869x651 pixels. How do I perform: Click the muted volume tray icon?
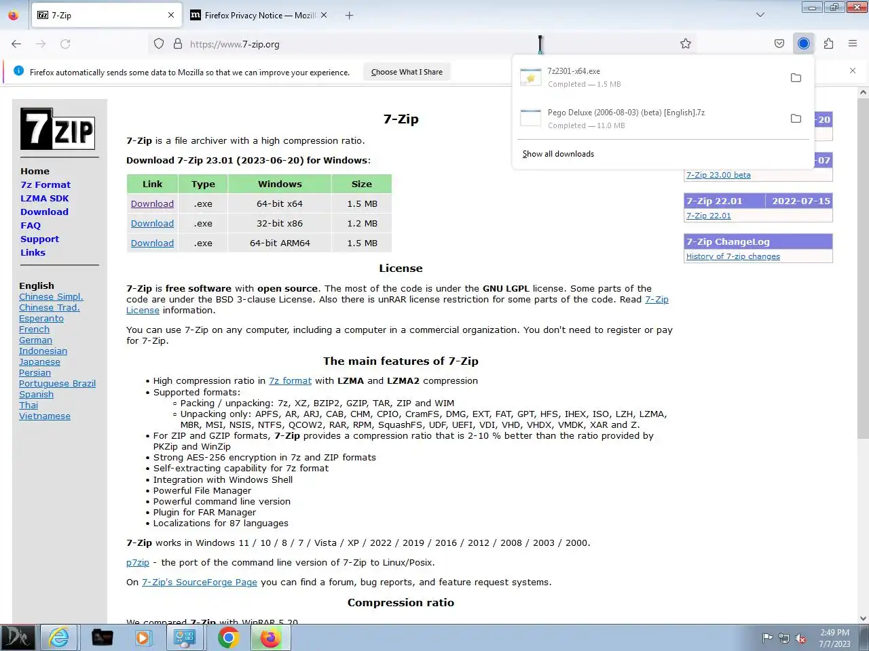pyautogui.click(x=800, y=638)
